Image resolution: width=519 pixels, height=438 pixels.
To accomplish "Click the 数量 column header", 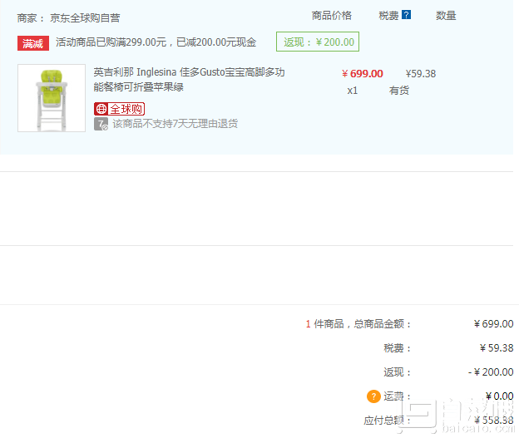I will (x=446, y=16).
